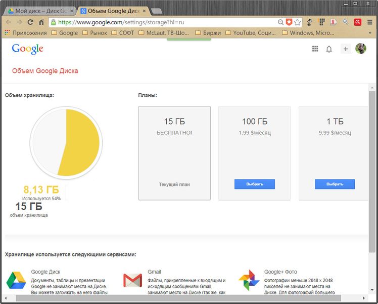The image size is (378, 304).
Task: Close the Мой диск tab
Action: tap(72, 11)
